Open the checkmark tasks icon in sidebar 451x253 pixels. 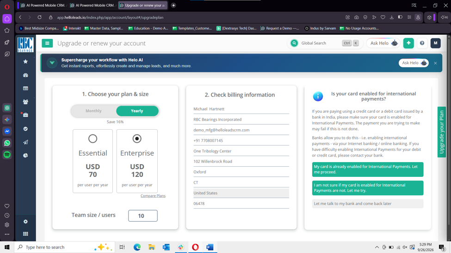(x=25, y=129)
